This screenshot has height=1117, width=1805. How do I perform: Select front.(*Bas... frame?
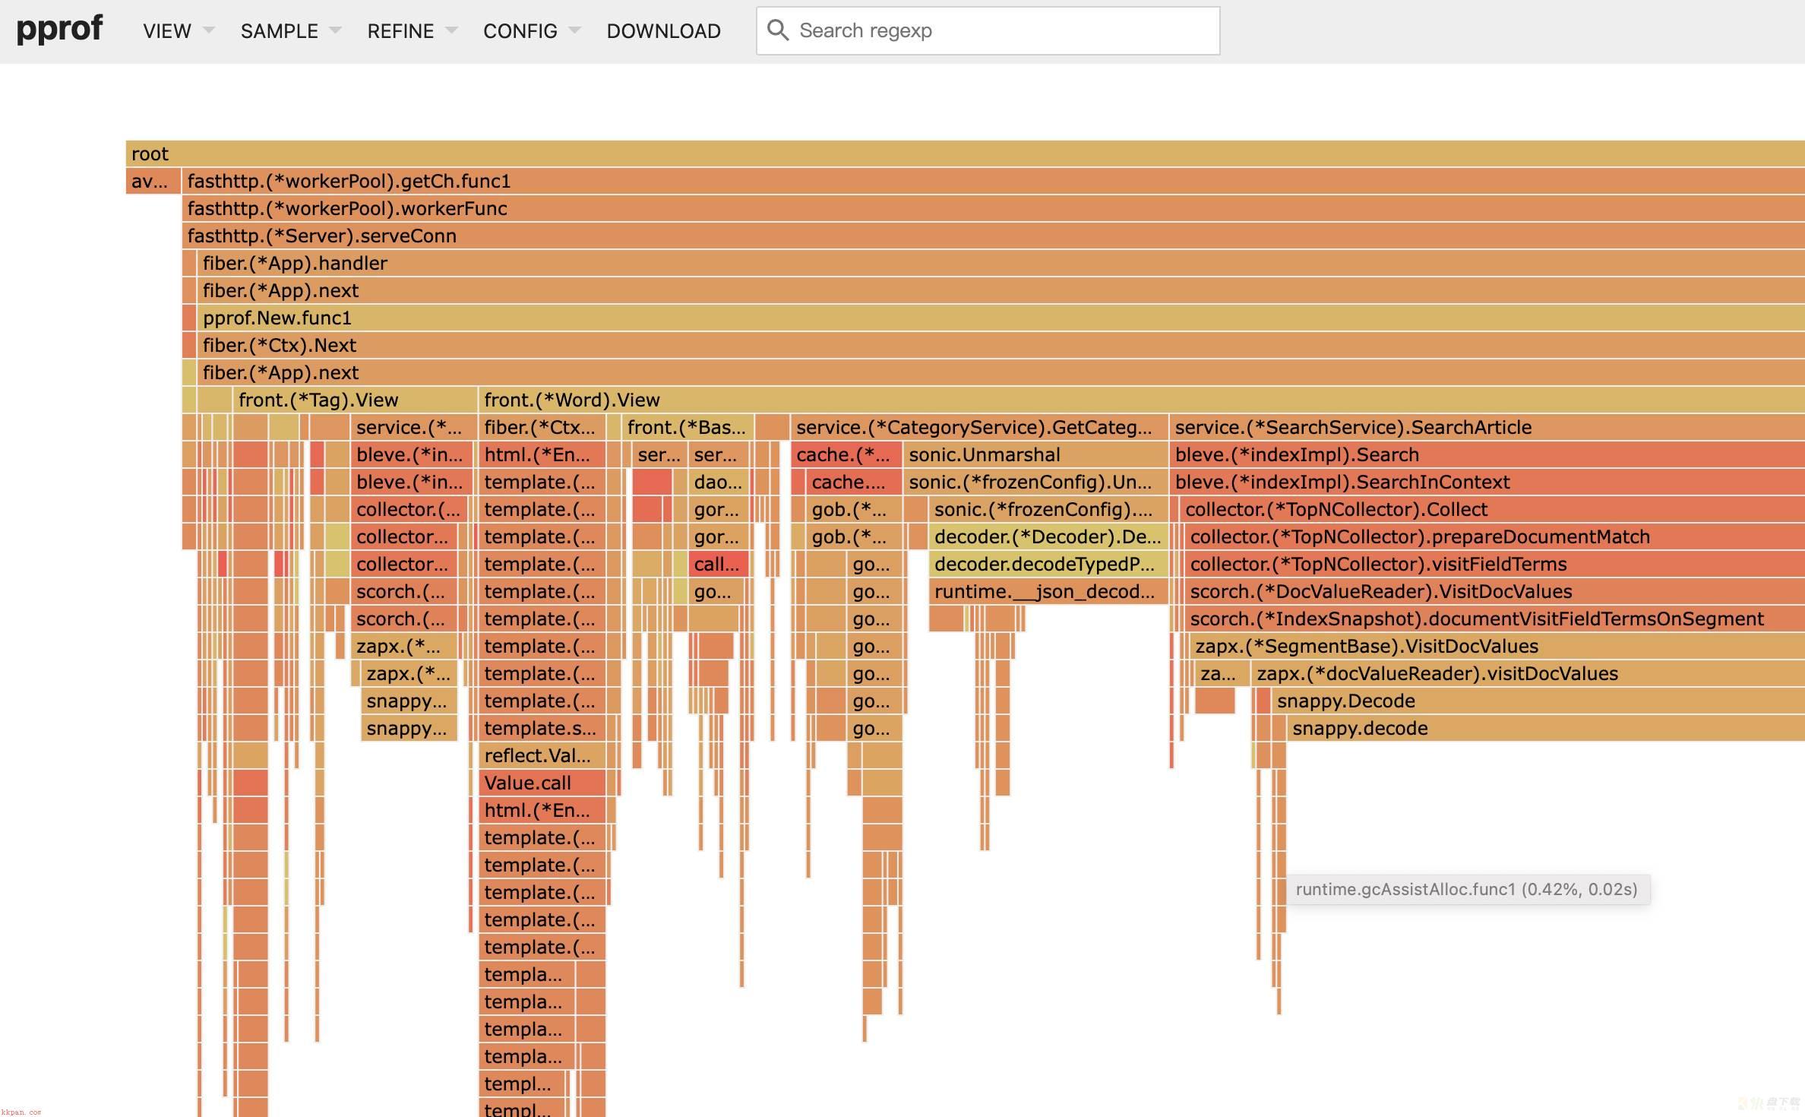[688, 427]
